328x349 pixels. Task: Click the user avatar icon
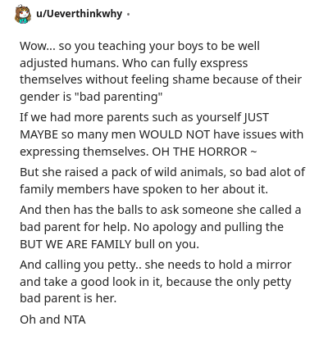[22, 15]
